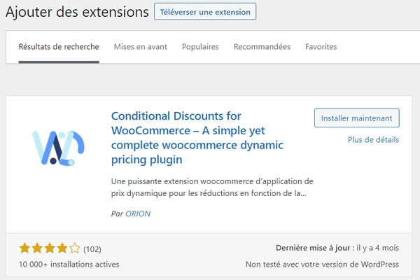This screenshot has height=280, width=420.
Task: Click the Ajouter des extensions heading
Action: [x=77, y=12]
